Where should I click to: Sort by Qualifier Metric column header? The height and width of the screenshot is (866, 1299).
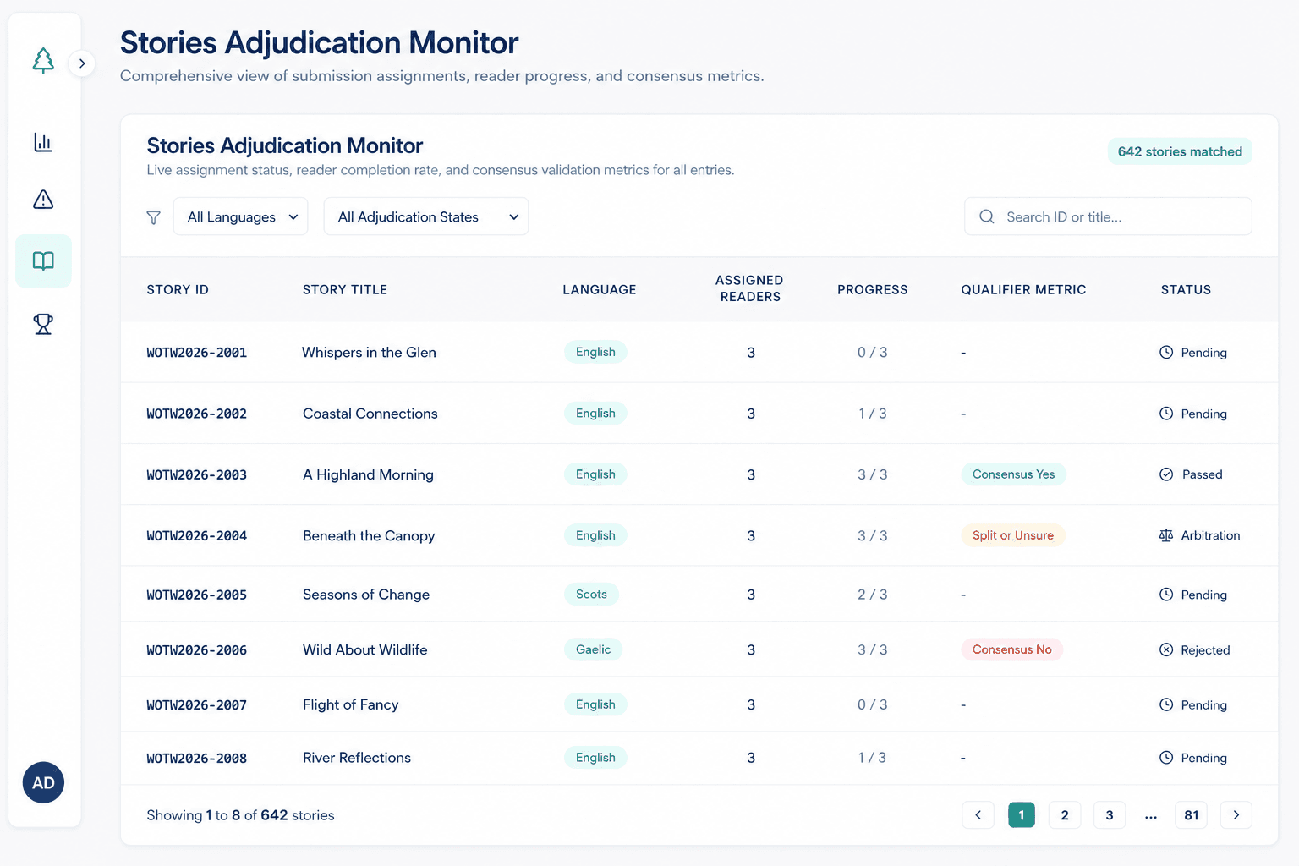point(1023,289)
